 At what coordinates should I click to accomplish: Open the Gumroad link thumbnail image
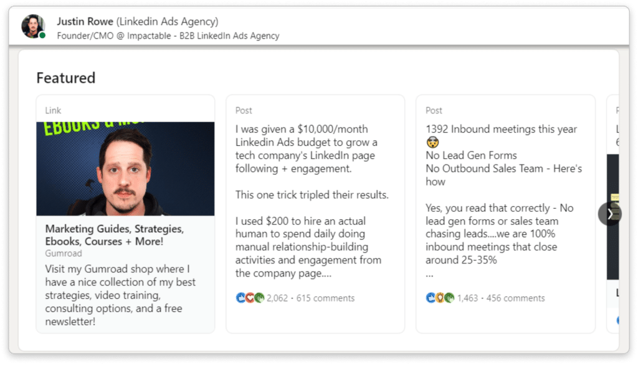[125, 168]
